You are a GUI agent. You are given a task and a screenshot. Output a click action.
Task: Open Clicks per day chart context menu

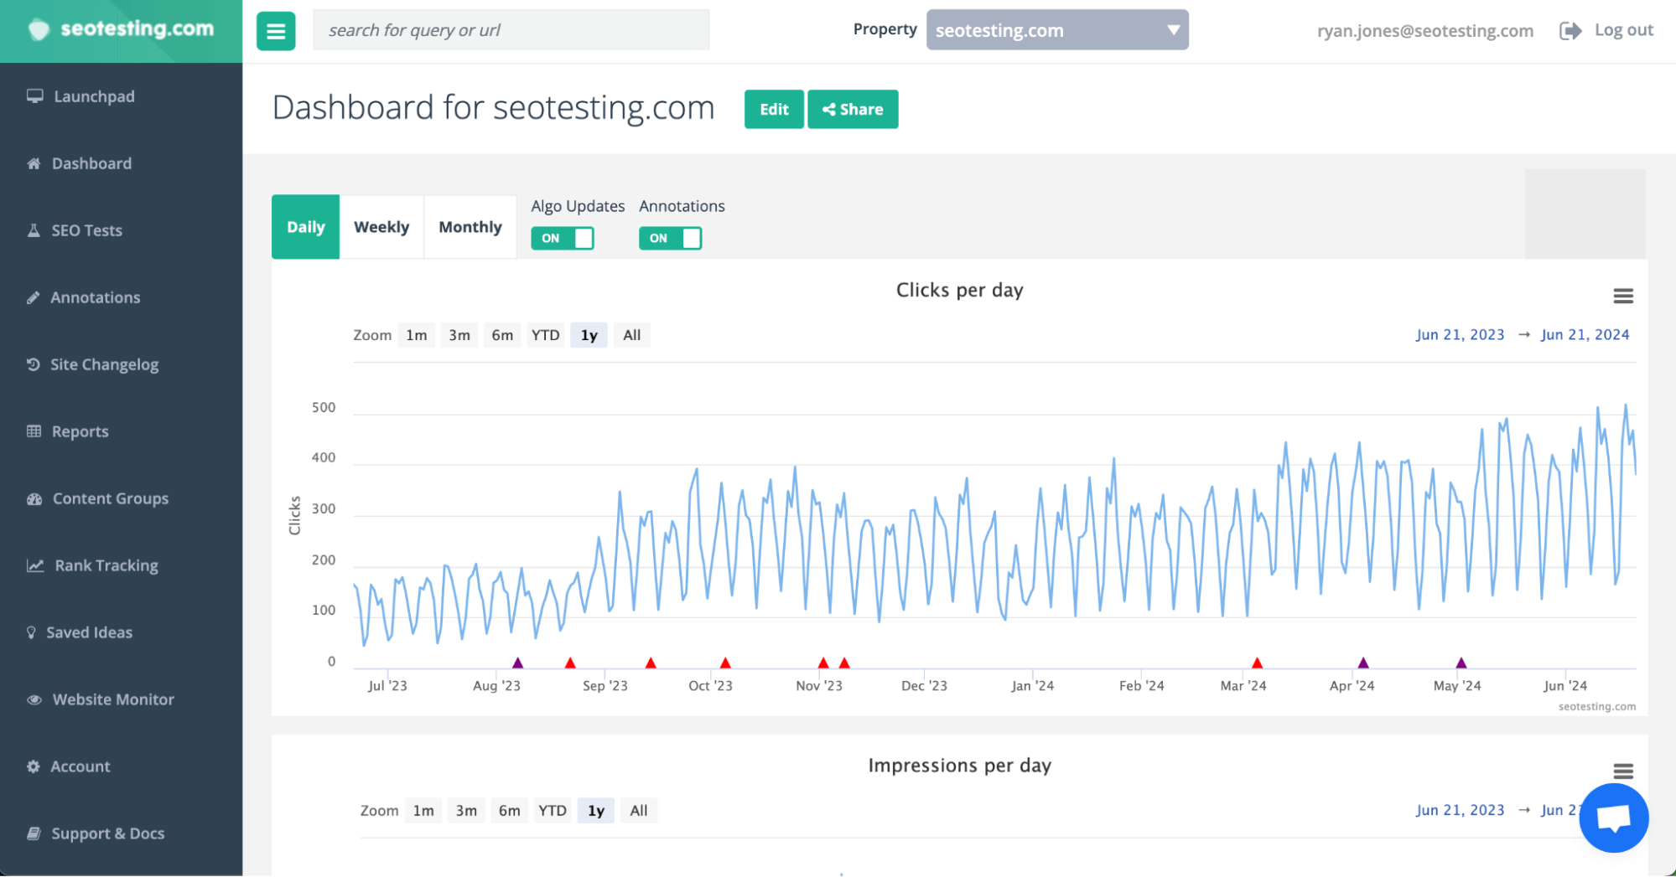(x=1623, y=296)
